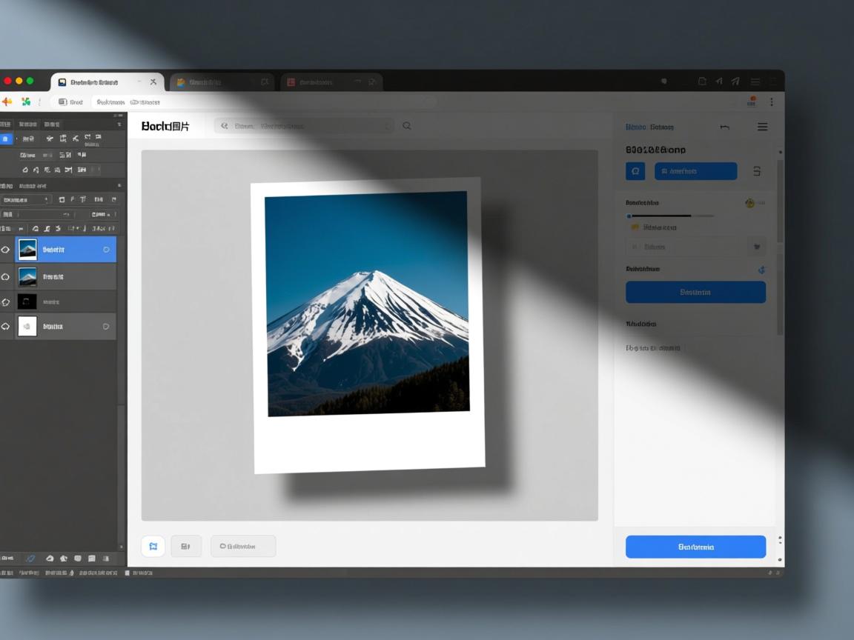Click the three-dot menu icon in browser toolbar
This screenshot has height=640, width=854.
tap(771, 102)
